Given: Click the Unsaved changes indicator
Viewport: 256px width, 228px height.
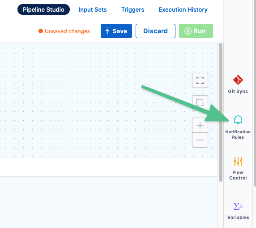Looking at the screenshot, I should tap(64, 31).
